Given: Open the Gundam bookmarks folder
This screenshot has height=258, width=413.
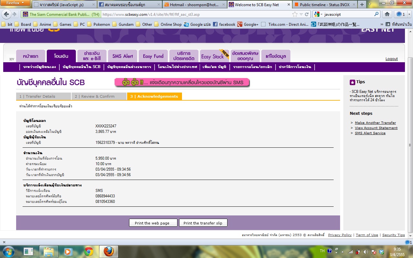Looking at the screenshot, I should (x=123, y=24).
